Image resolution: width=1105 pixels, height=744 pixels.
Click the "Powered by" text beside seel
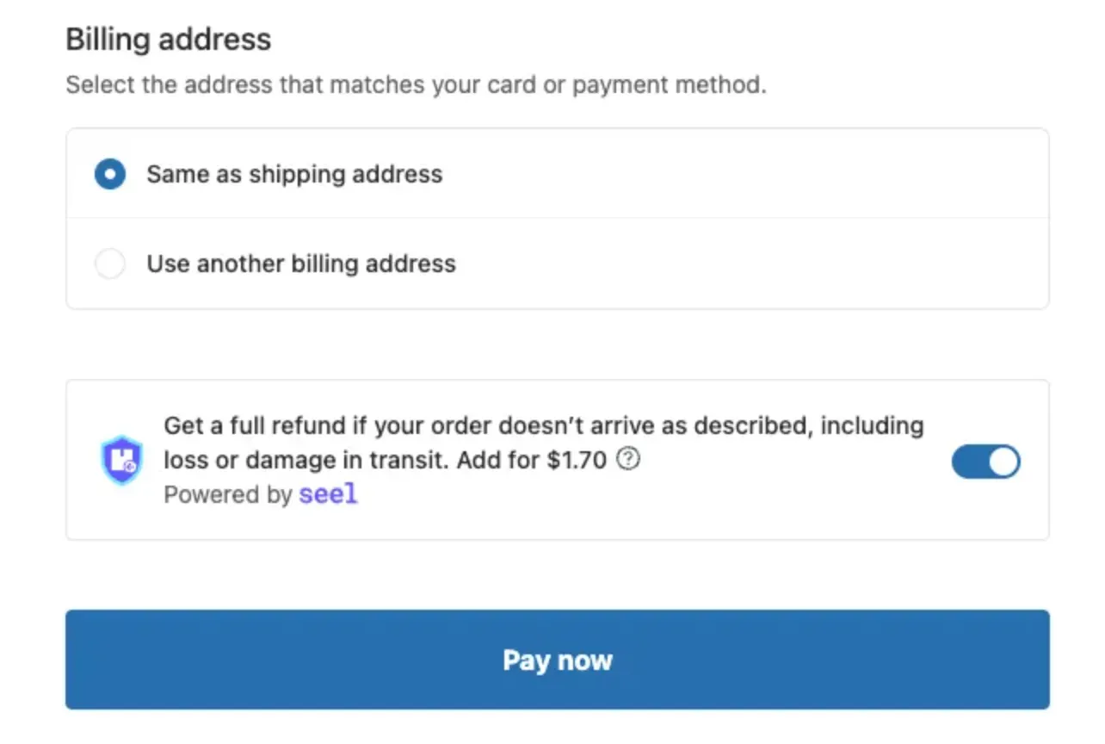228,495
